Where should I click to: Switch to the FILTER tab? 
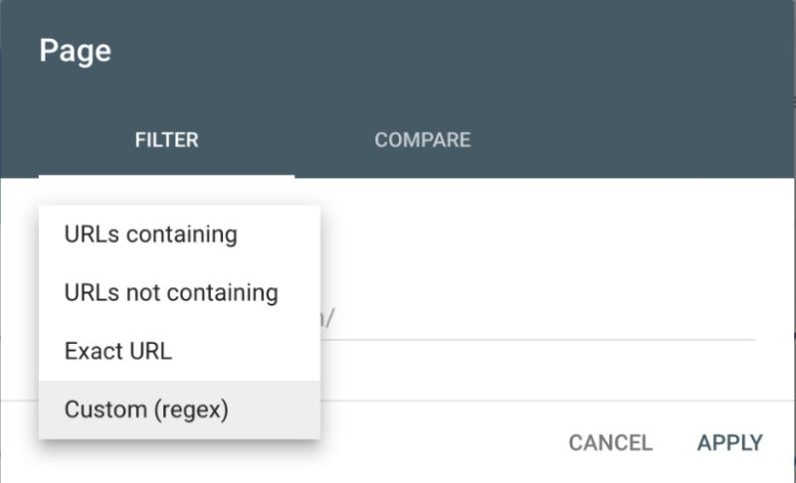coord(166,140)
